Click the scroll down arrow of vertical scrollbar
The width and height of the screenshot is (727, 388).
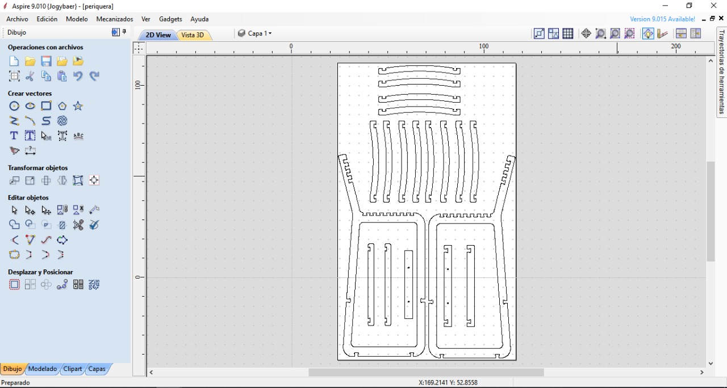tap(711, 364)
